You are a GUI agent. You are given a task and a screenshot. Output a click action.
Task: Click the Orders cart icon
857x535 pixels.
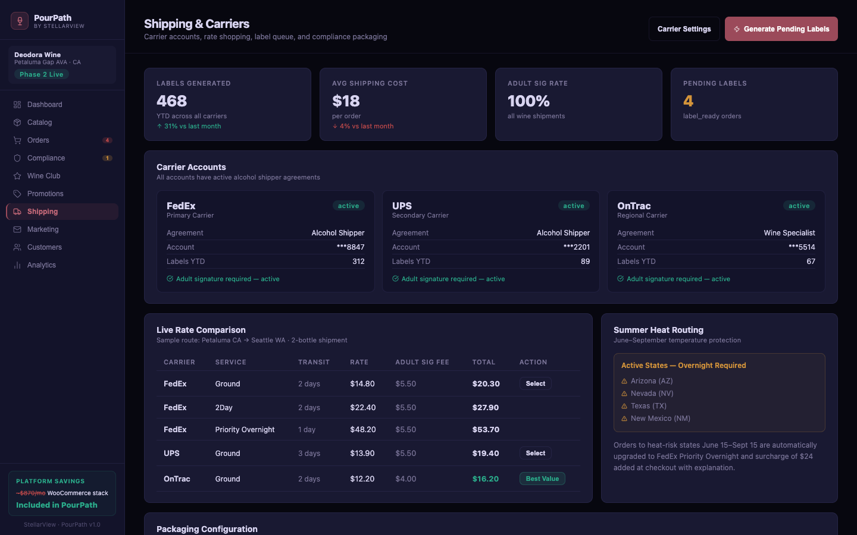tap(17, 140)
